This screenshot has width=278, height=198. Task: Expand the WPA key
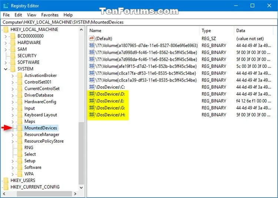click(13, 174)
